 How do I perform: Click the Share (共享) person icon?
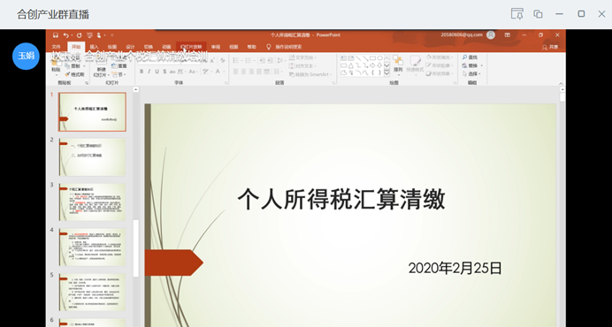545,47
